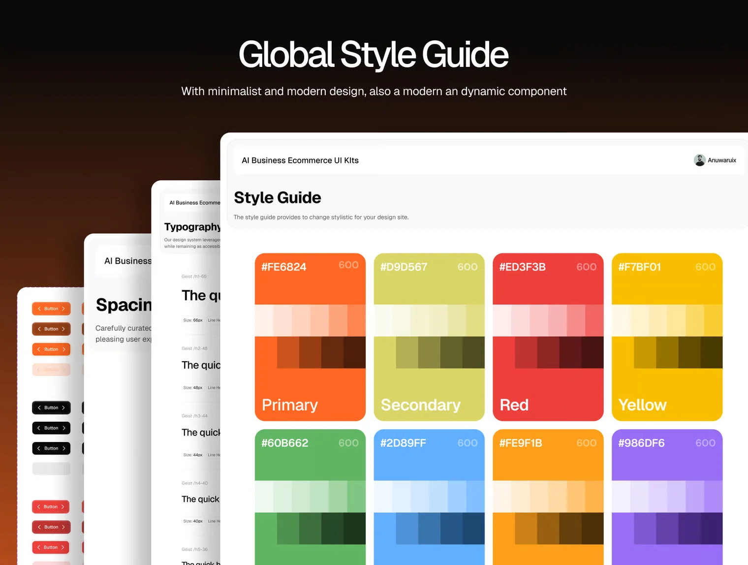Screen dimensions: 748x565
Task: Select the lightest tint swatch in the Primary card
Action: pyautogui.click(x=264, y=320)
